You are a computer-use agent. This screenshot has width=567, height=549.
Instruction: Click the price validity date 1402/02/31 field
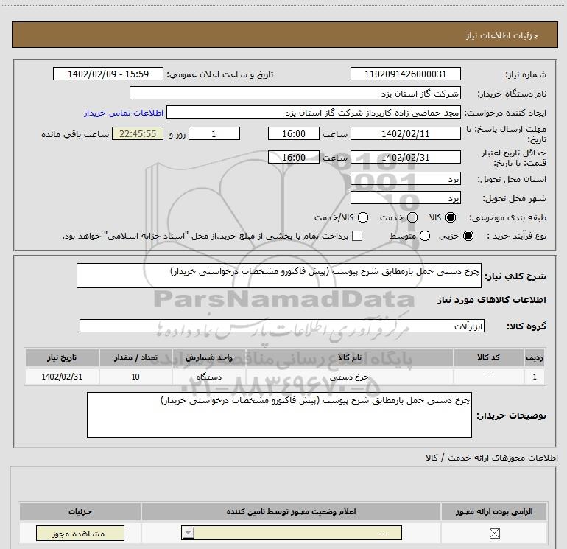405,157
